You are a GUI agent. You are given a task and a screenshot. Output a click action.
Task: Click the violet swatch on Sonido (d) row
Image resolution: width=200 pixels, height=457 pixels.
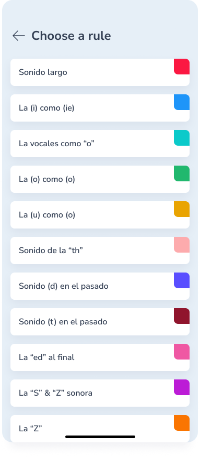(182, 280)
